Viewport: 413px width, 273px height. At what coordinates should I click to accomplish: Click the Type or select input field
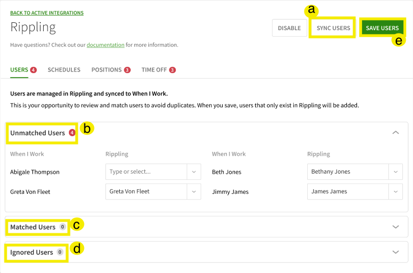point(146,171)
